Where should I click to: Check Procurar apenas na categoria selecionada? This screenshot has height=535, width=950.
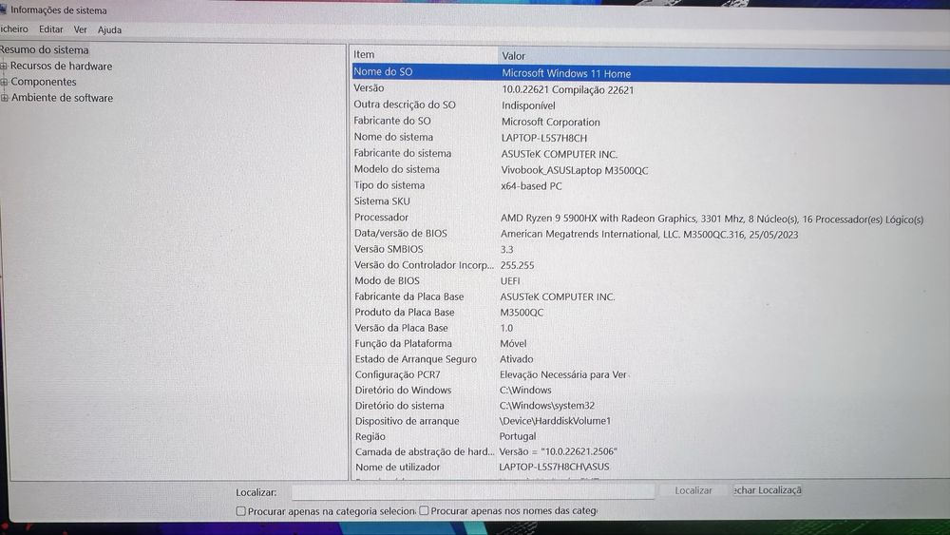[240, 511]
